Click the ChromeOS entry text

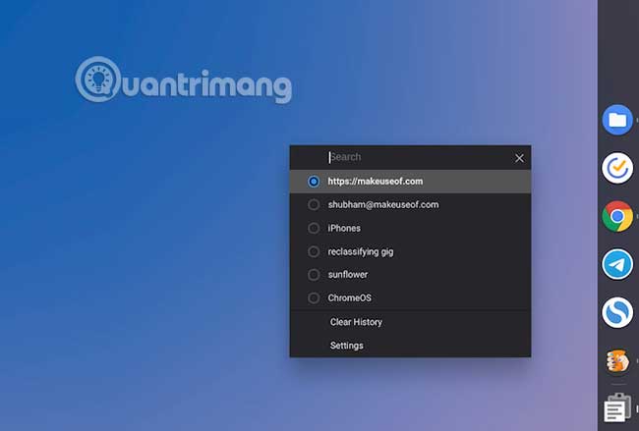[350, 297]
